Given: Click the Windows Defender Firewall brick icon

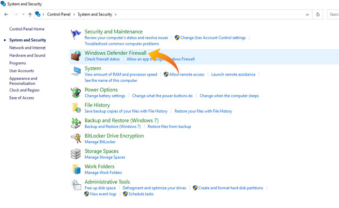Looking at the screenshot, I should coord(76,56).
